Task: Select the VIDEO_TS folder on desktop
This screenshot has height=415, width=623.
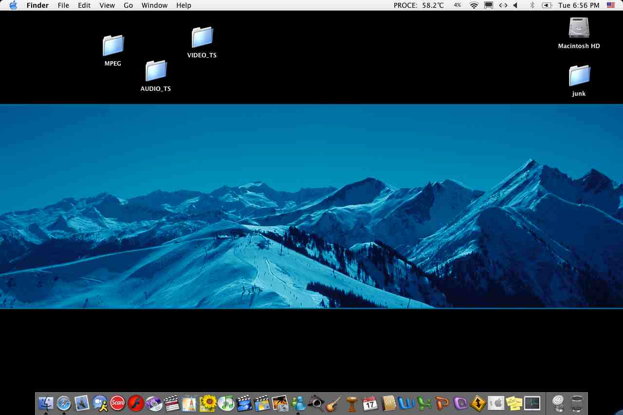Action: click(202, 43)
